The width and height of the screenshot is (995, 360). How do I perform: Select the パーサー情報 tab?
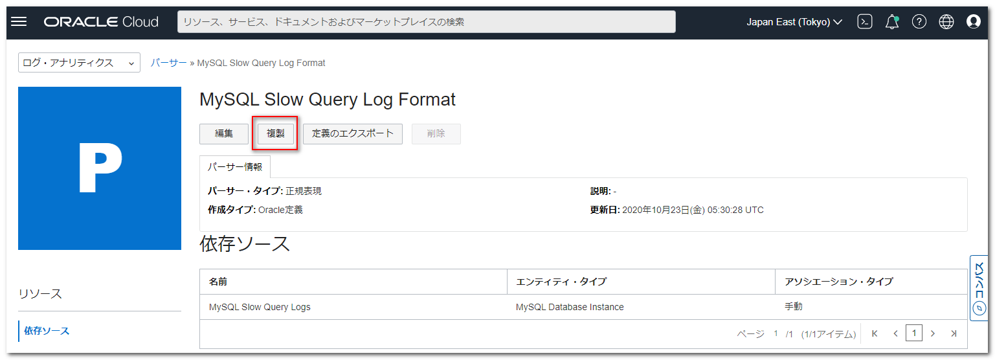pos(235,166)
